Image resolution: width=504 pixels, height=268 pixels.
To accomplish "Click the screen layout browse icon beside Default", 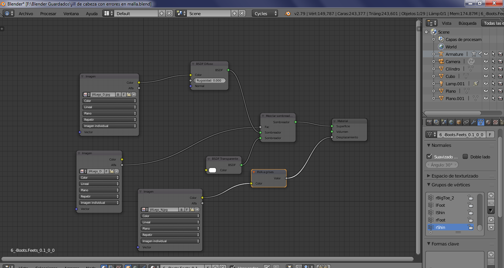I will [x=108, y=13].
